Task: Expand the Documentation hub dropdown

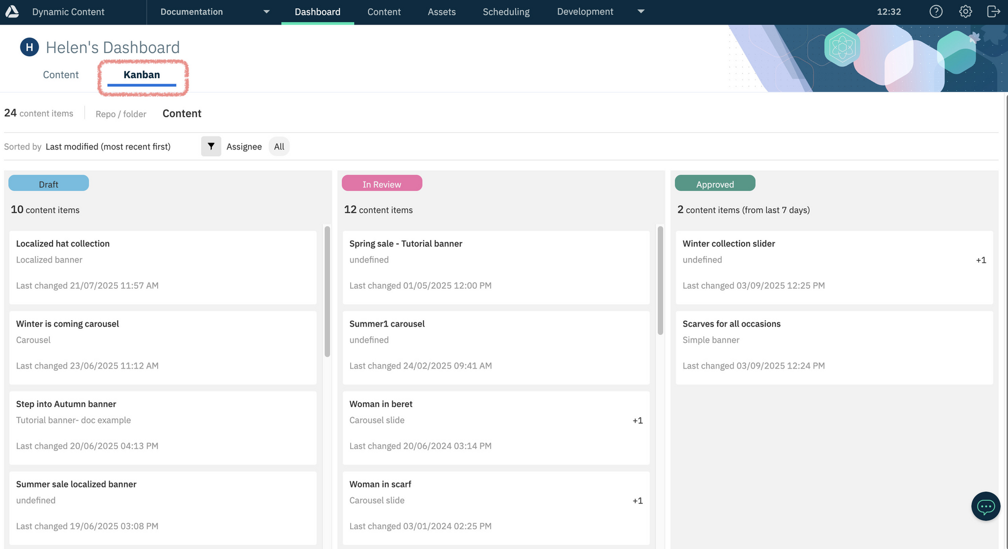Action: [266, 12]
